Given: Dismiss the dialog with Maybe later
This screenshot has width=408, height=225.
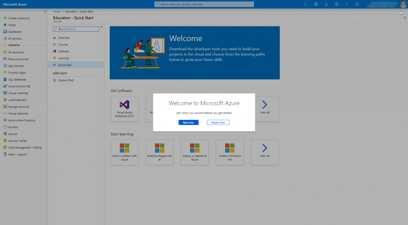Looking at the screenshot, I should 218,123.
